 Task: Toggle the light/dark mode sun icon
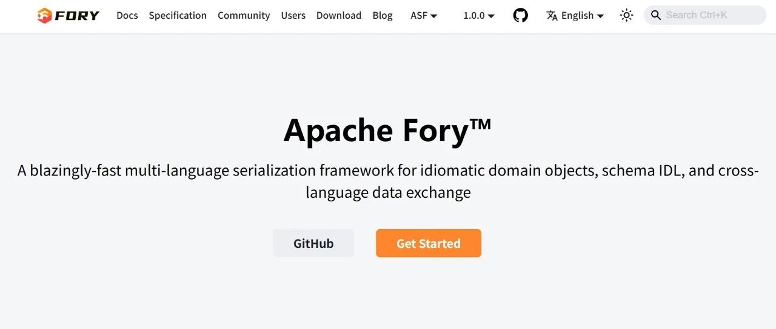coord(626,15)
